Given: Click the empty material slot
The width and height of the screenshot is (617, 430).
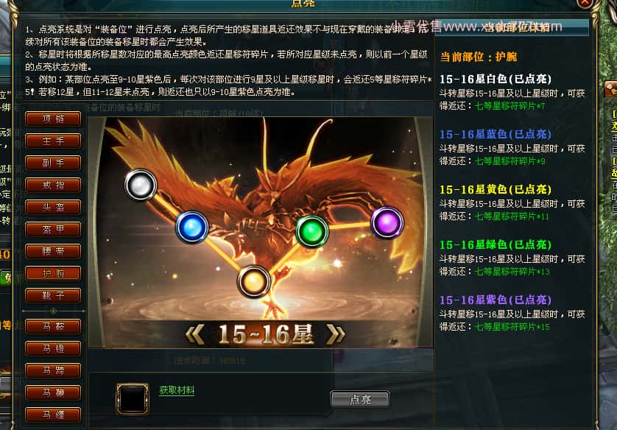Looking at the screenshot, I should click(133, 398).
